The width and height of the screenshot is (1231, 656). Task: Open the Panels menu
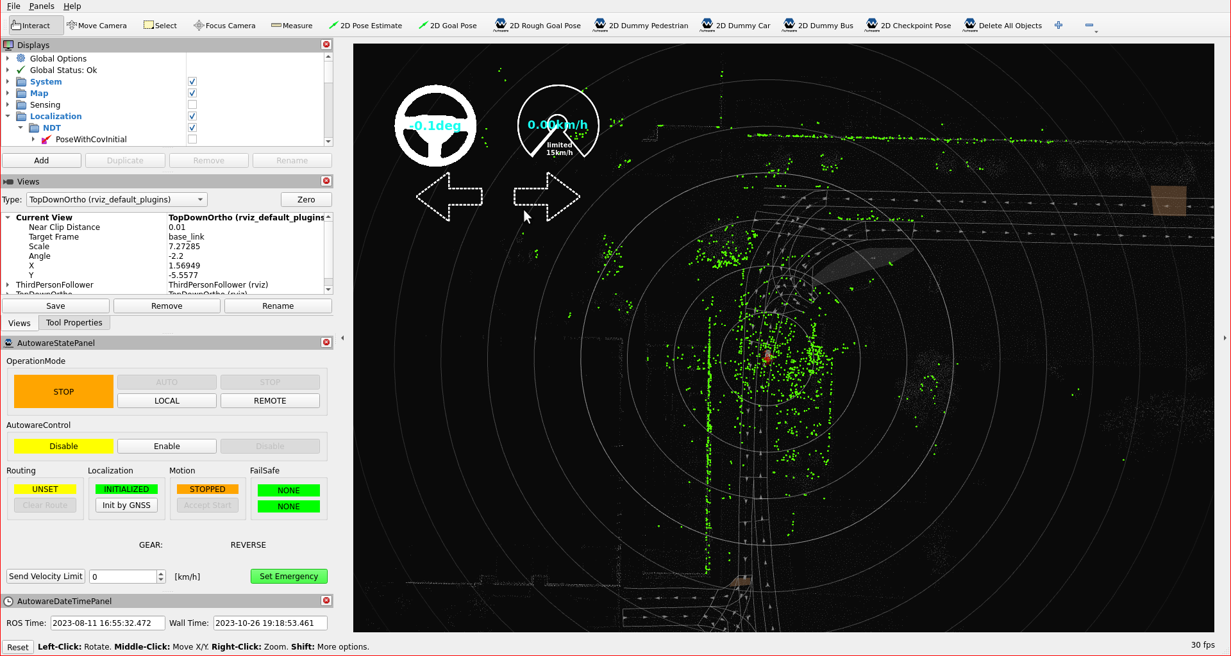[x=42, y=6]
